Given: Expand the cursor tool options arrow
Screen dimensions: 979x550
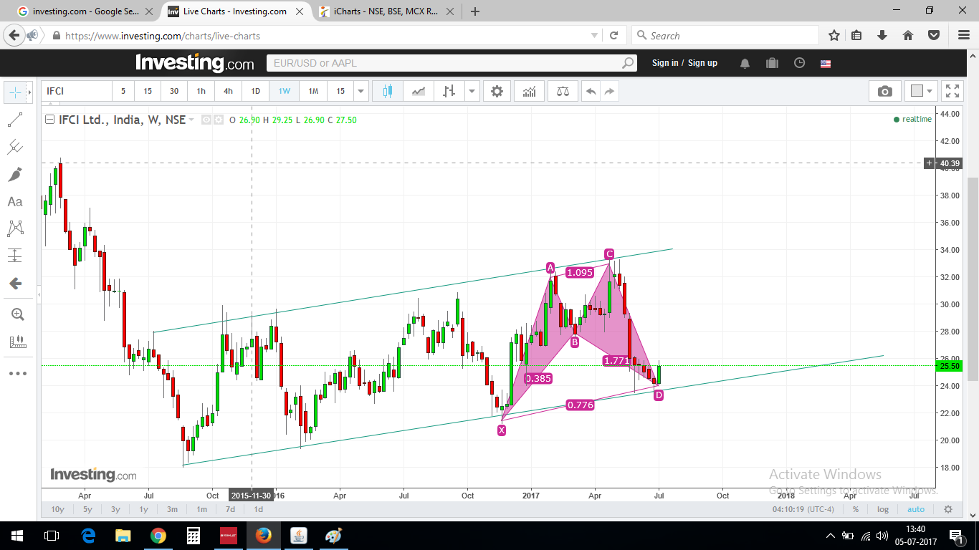Looking at the screenshot, I should point(29,92).
